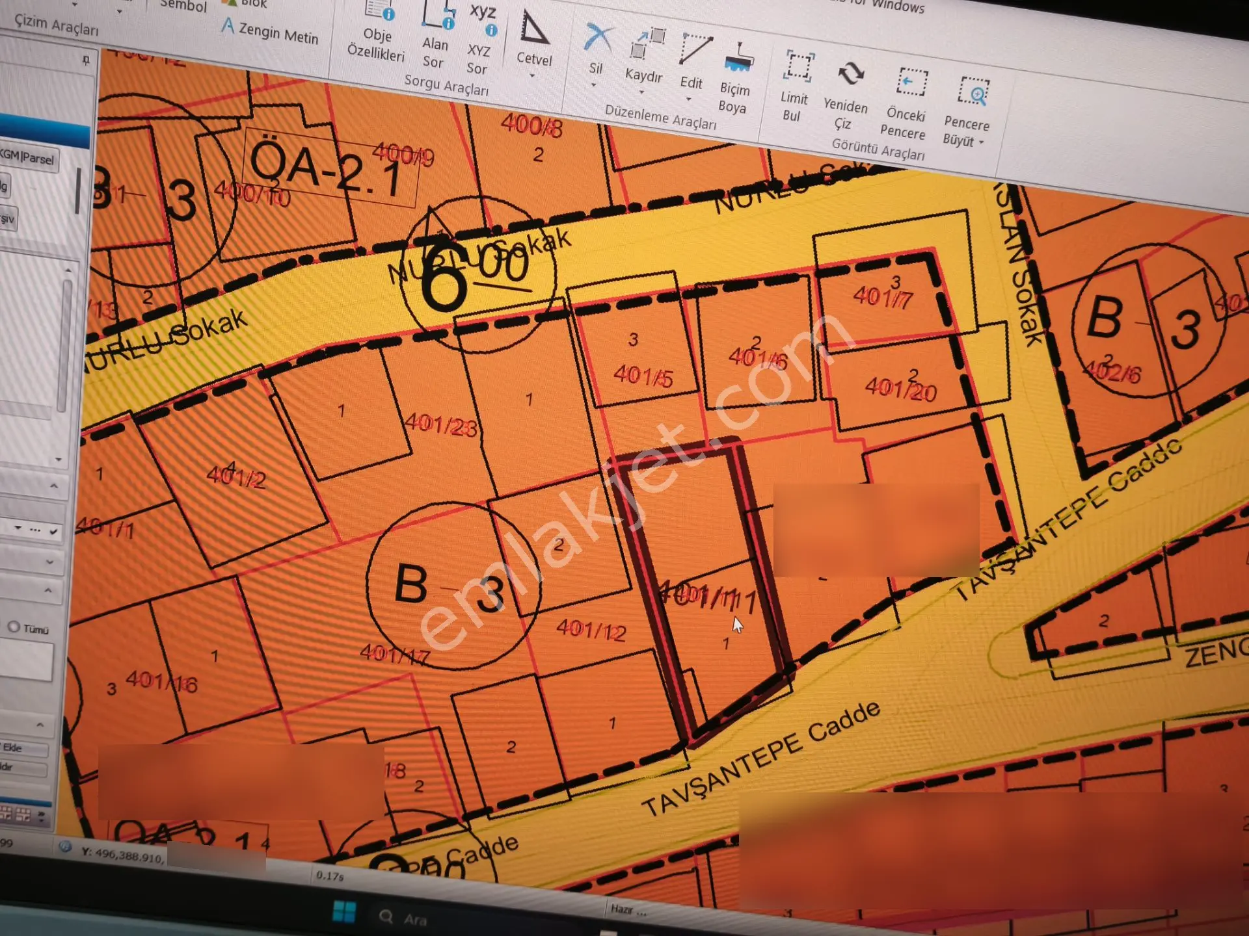Viewport: 1249px width, 936px height.
Task: Open the Windows Start menu
Action: coord(343,911)
